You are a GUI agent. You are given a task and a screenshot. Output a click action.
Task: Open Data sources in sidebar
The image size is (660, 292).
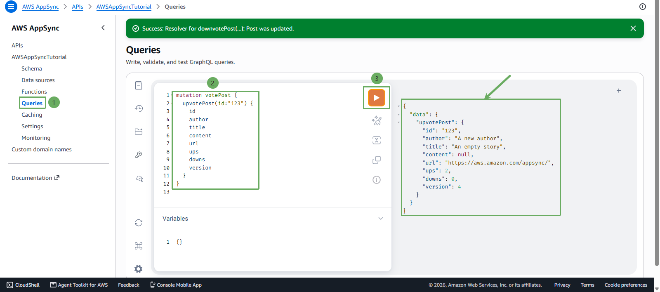(38, 80)
